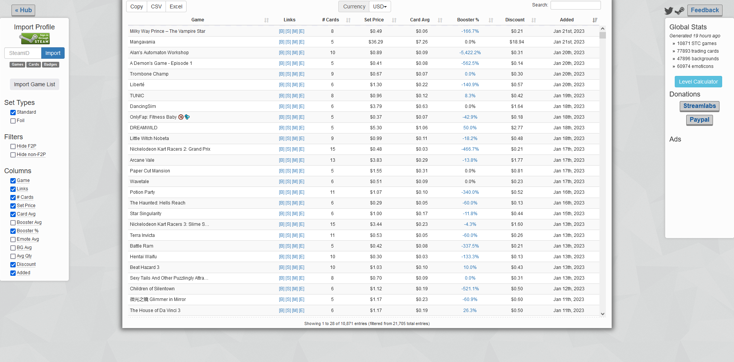
Task: Enable BG Avg column
Action: point(13,248)
